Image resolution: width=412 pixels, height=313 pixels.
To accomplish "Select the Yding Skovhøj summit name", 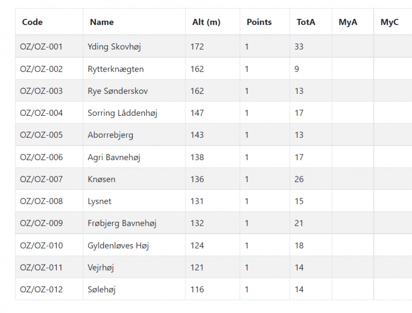I will (114, 46).
